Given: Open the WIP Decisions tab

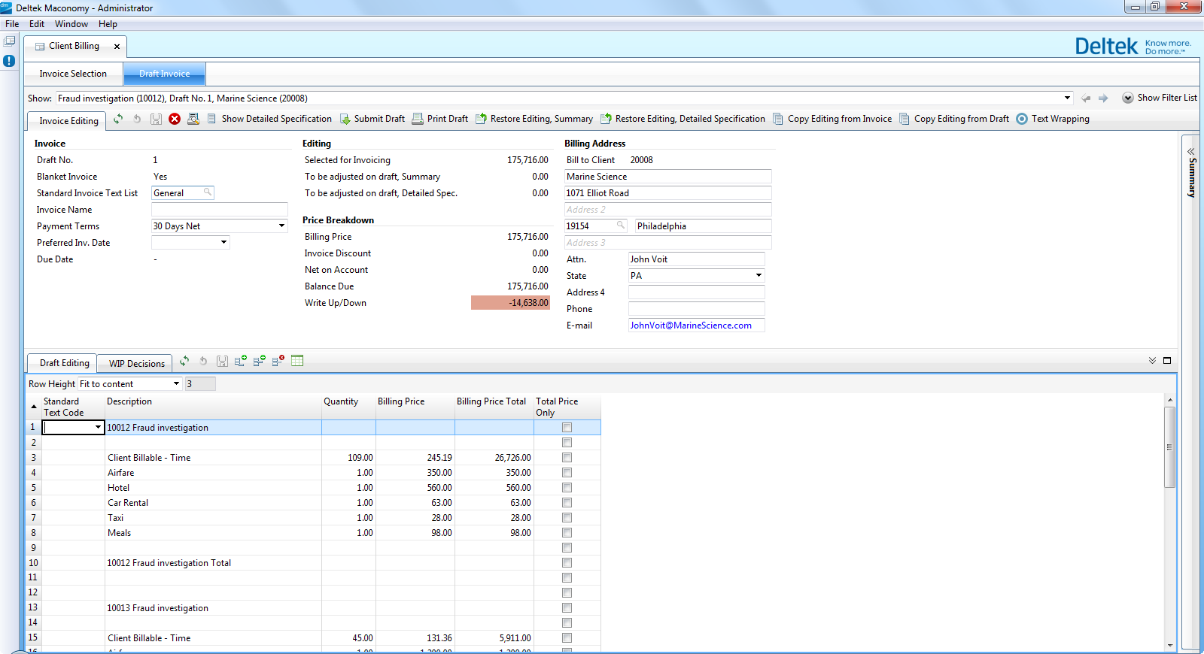Looking at the screenshot, I should click(136, 364).
